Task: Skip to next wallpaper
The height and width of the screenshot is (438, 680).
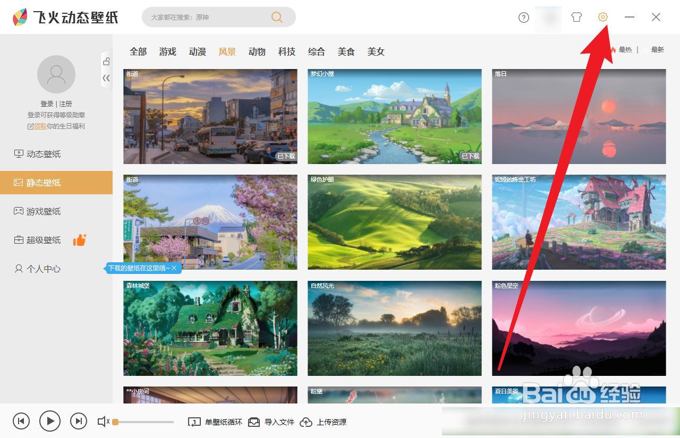Action: [79, 422]
